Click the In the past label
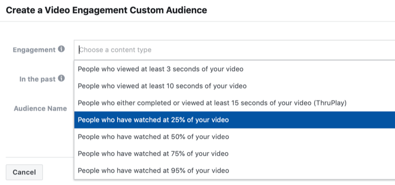Screen dimensions: 395x185 (x=38, y=79)
